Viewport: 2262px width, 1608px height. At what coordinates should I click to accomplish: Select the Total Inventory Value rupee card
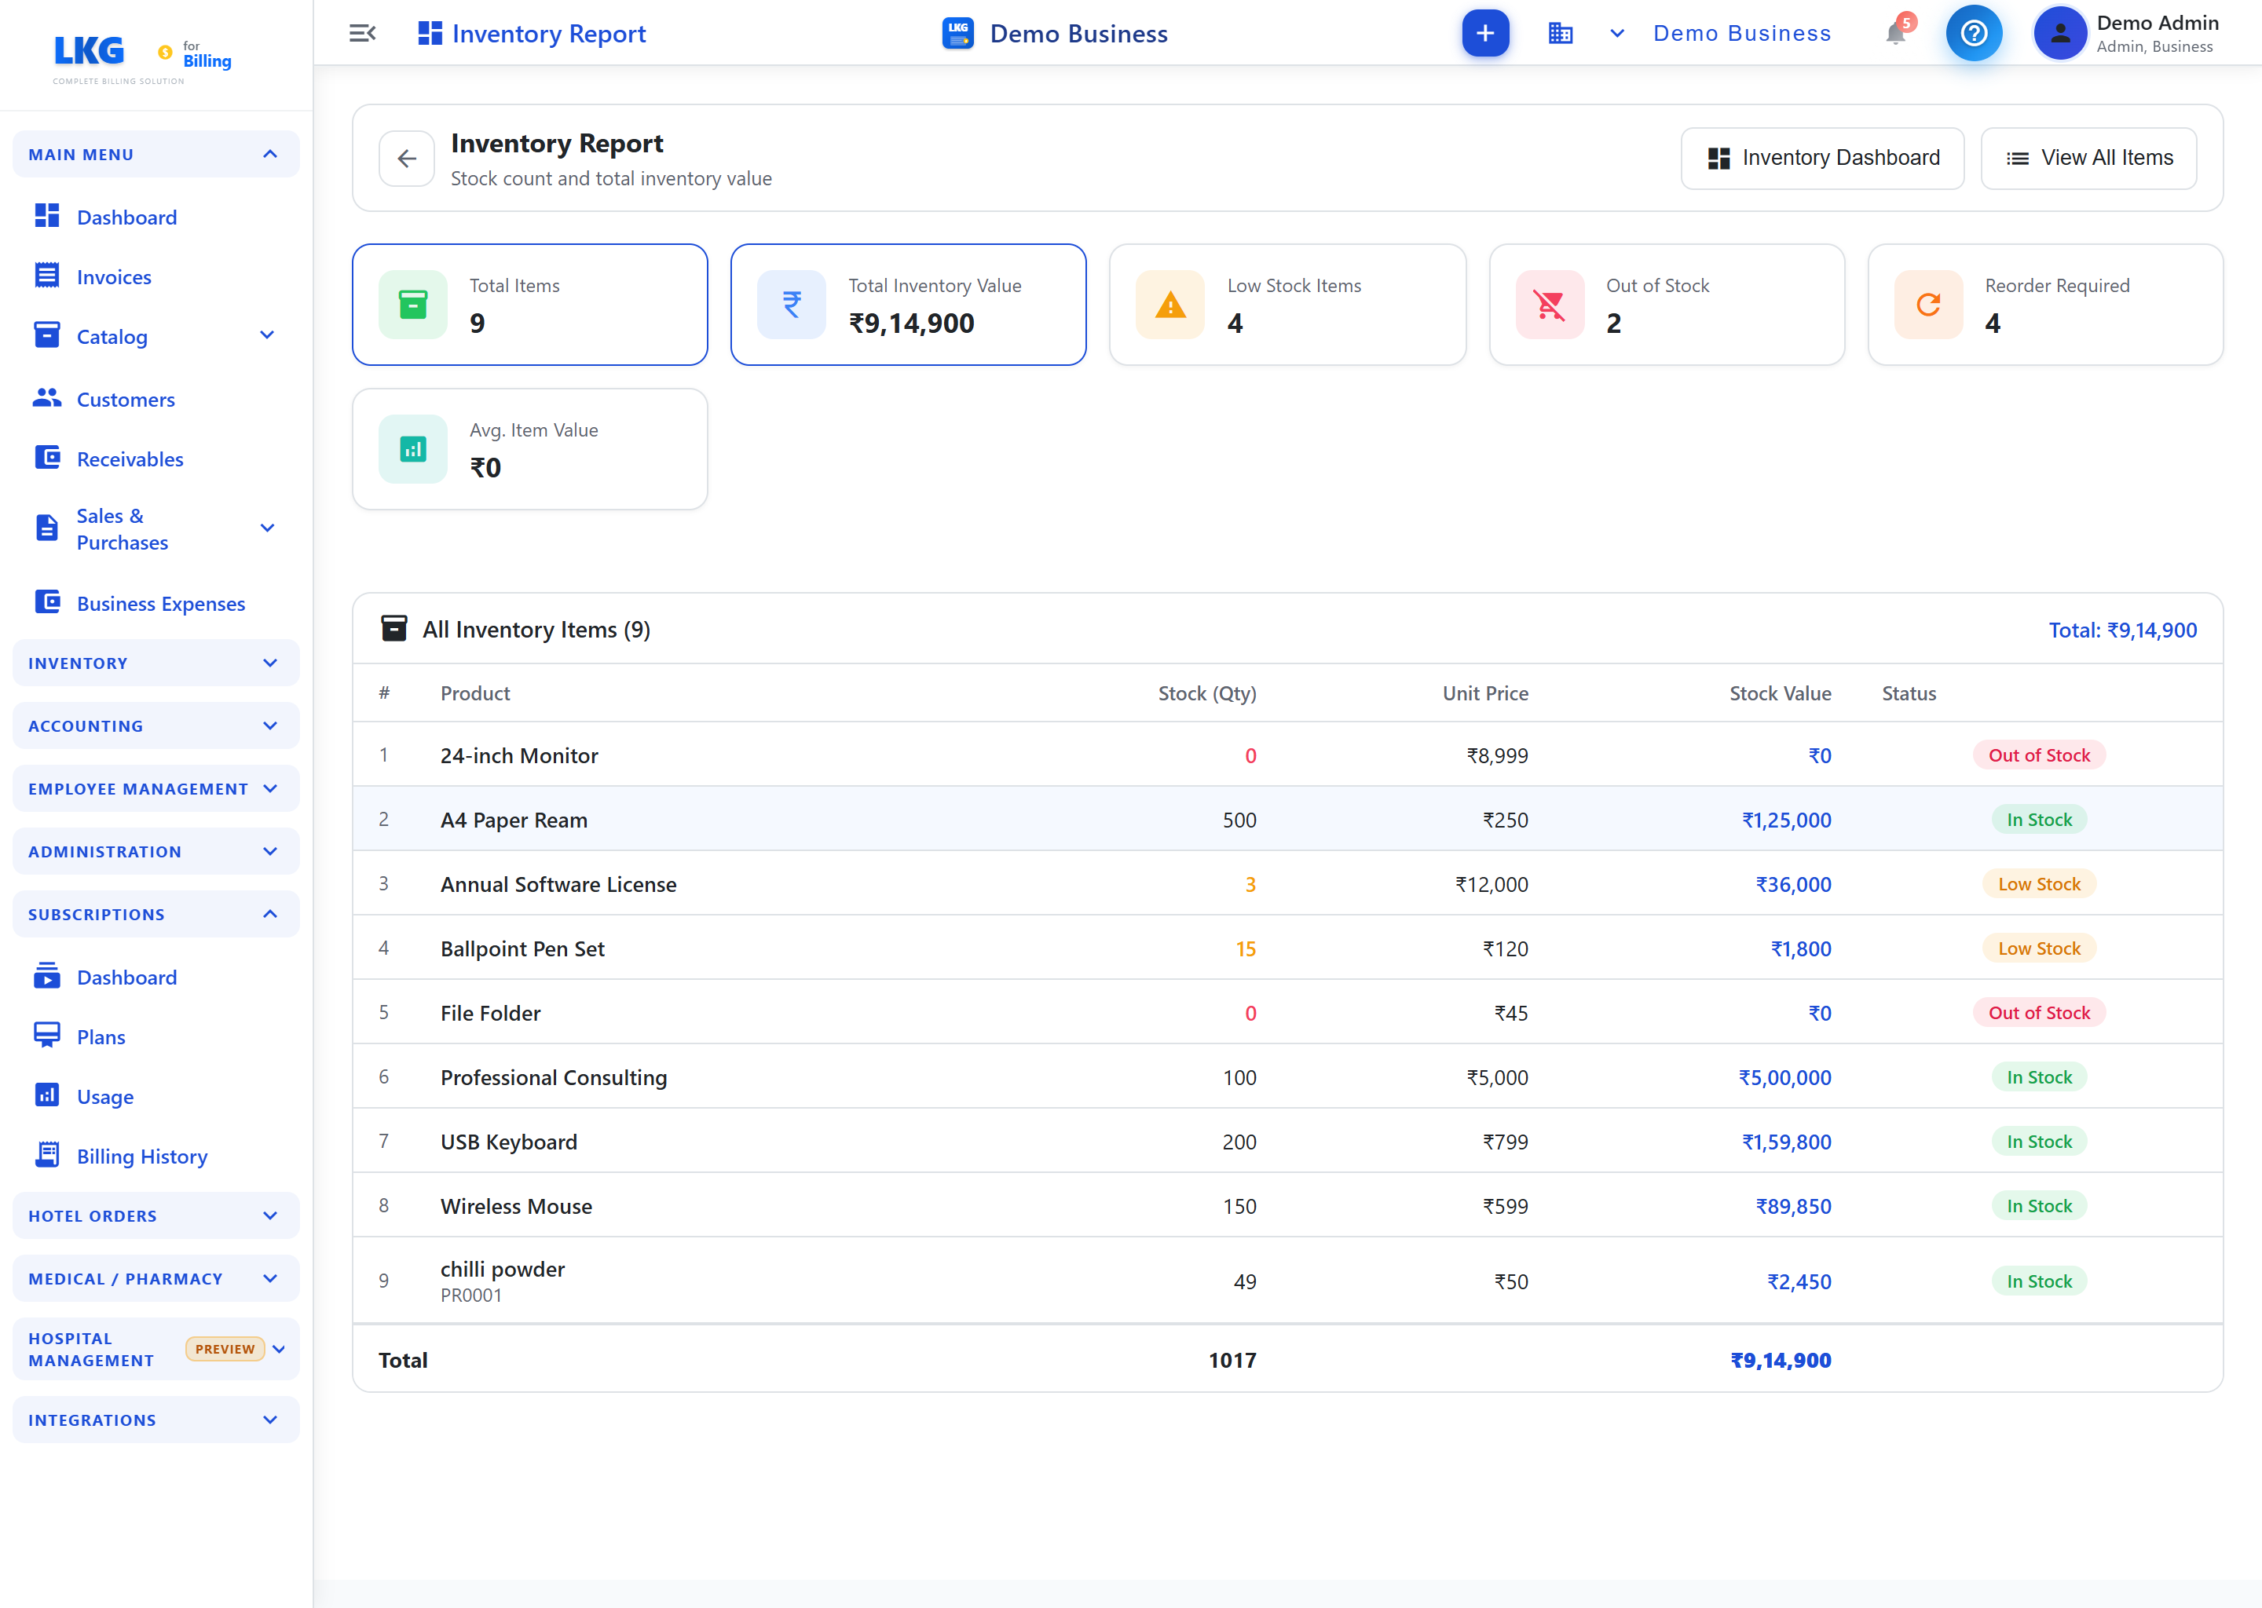point(908,305)
